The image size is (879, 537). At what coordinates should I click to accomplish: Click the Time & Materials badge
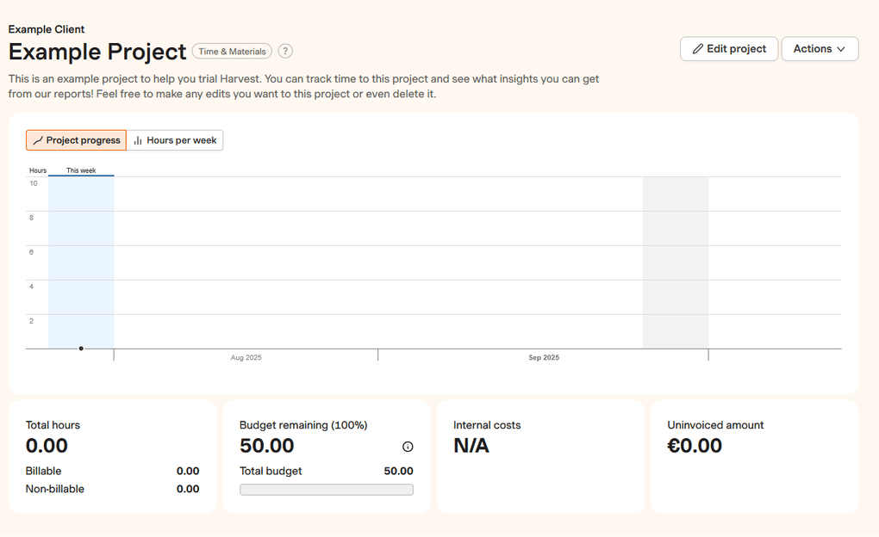pos(231,51)
